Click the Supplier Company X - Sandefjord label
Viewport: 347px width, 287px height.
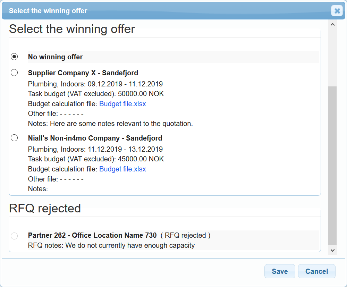pyautogui.click(x=83, y=73)
